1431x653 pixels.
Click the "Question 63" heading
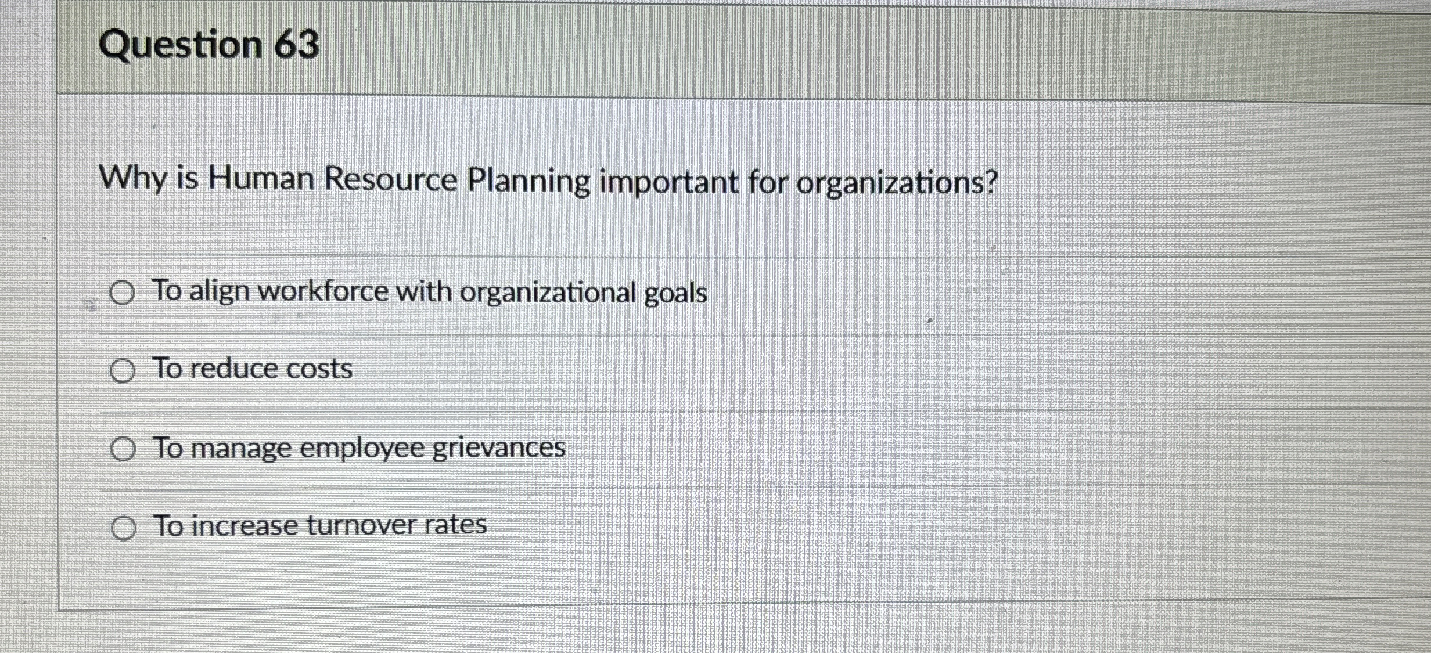209,45
